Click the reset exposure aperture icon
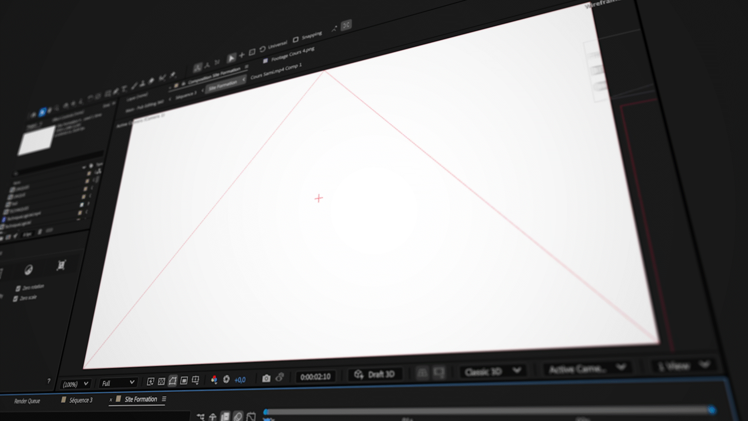Screen dimensions: 748x421 point(226,379)
